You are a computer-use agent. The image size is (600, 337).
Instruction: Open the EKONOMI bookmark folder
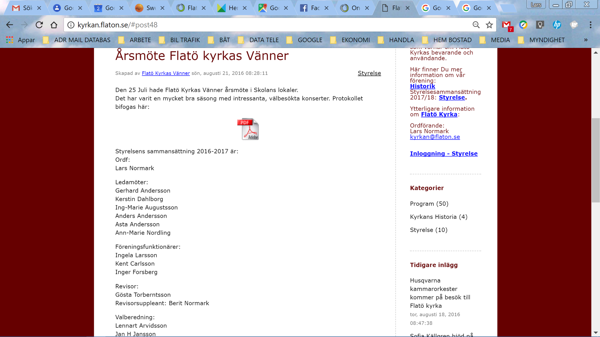(x=350, y=40)
